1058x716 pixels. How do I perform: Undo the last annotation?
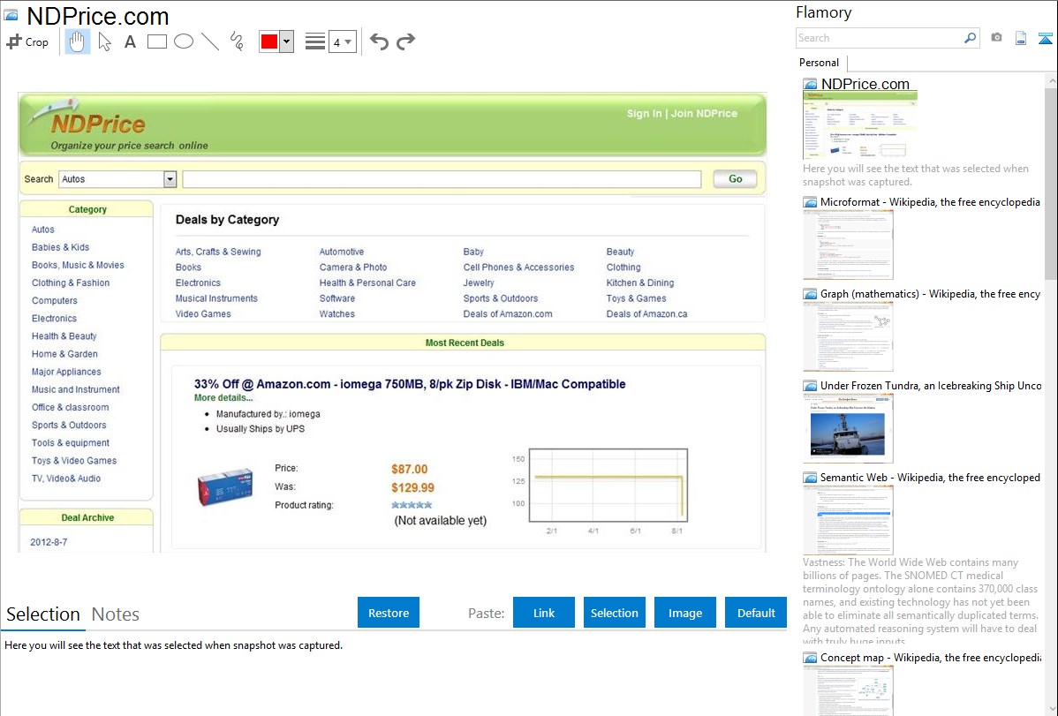click(379, 41)
